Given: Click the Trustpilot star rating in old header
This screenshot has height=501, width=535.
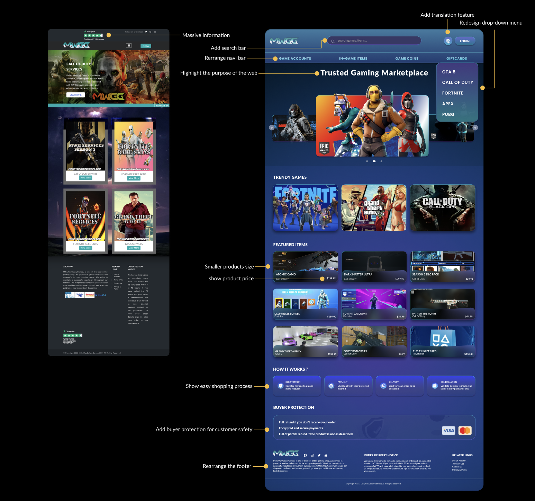Looking at the screenshot, I should pyautogui.click(x=93, y=35).
